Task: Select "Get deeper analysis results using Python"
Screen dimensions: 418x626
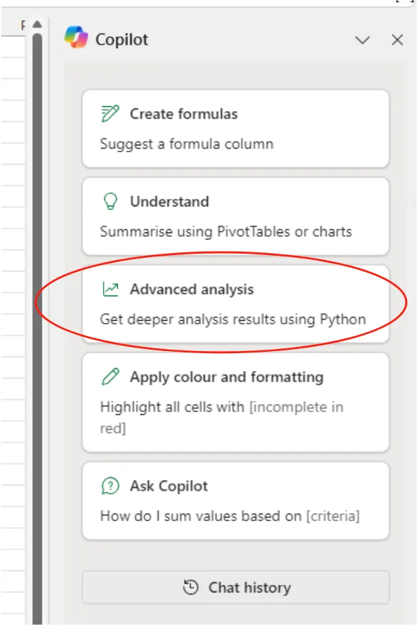Action: [x=233, y=320]
